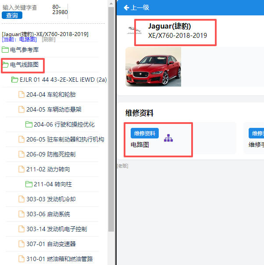Click the Jaguar logo icon
264x265 pixels.
pos(134,30)
